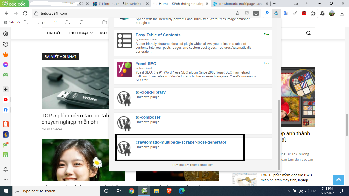
Task: Add a new sidebar shortcut with plus
Action: pos(6,89)
